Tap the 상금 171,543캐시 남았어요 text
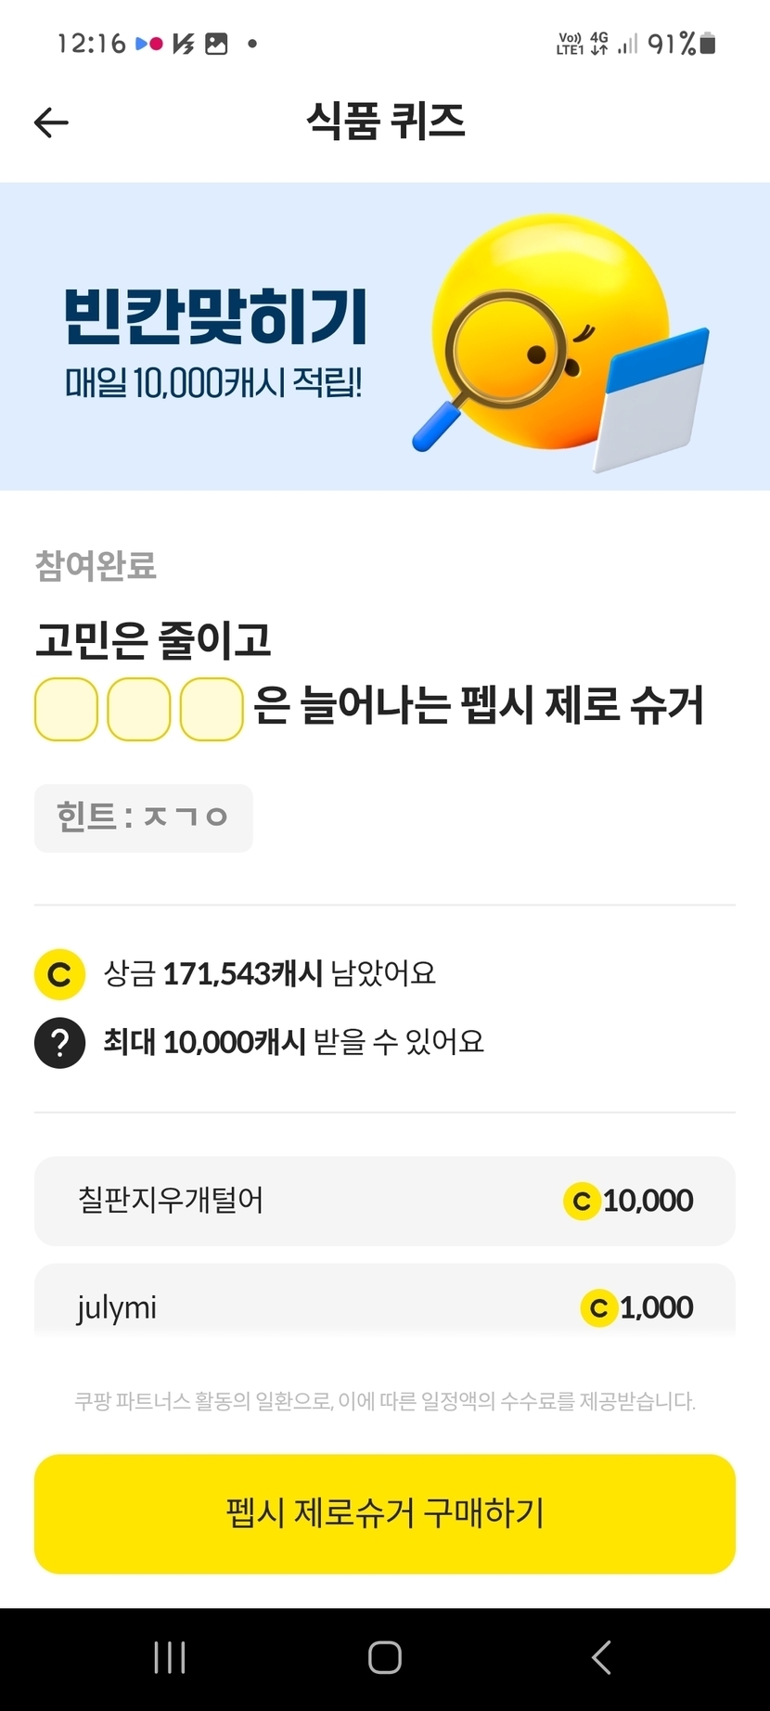This screenshot has width=770, height=1711. point(269,974)
